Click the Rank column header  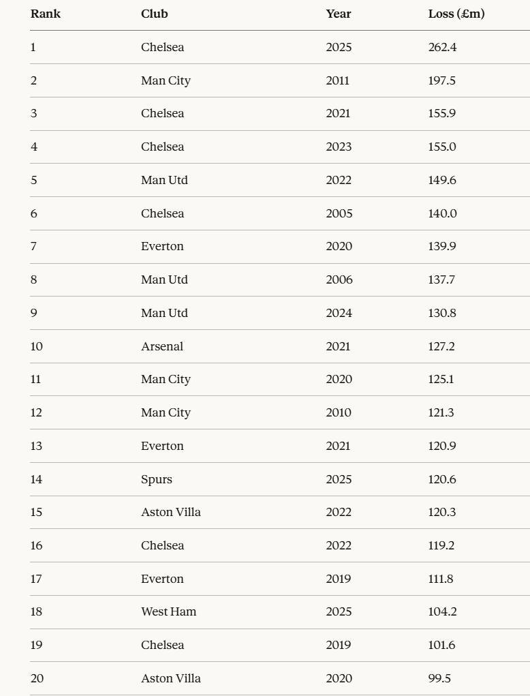[x=45, y=14]
